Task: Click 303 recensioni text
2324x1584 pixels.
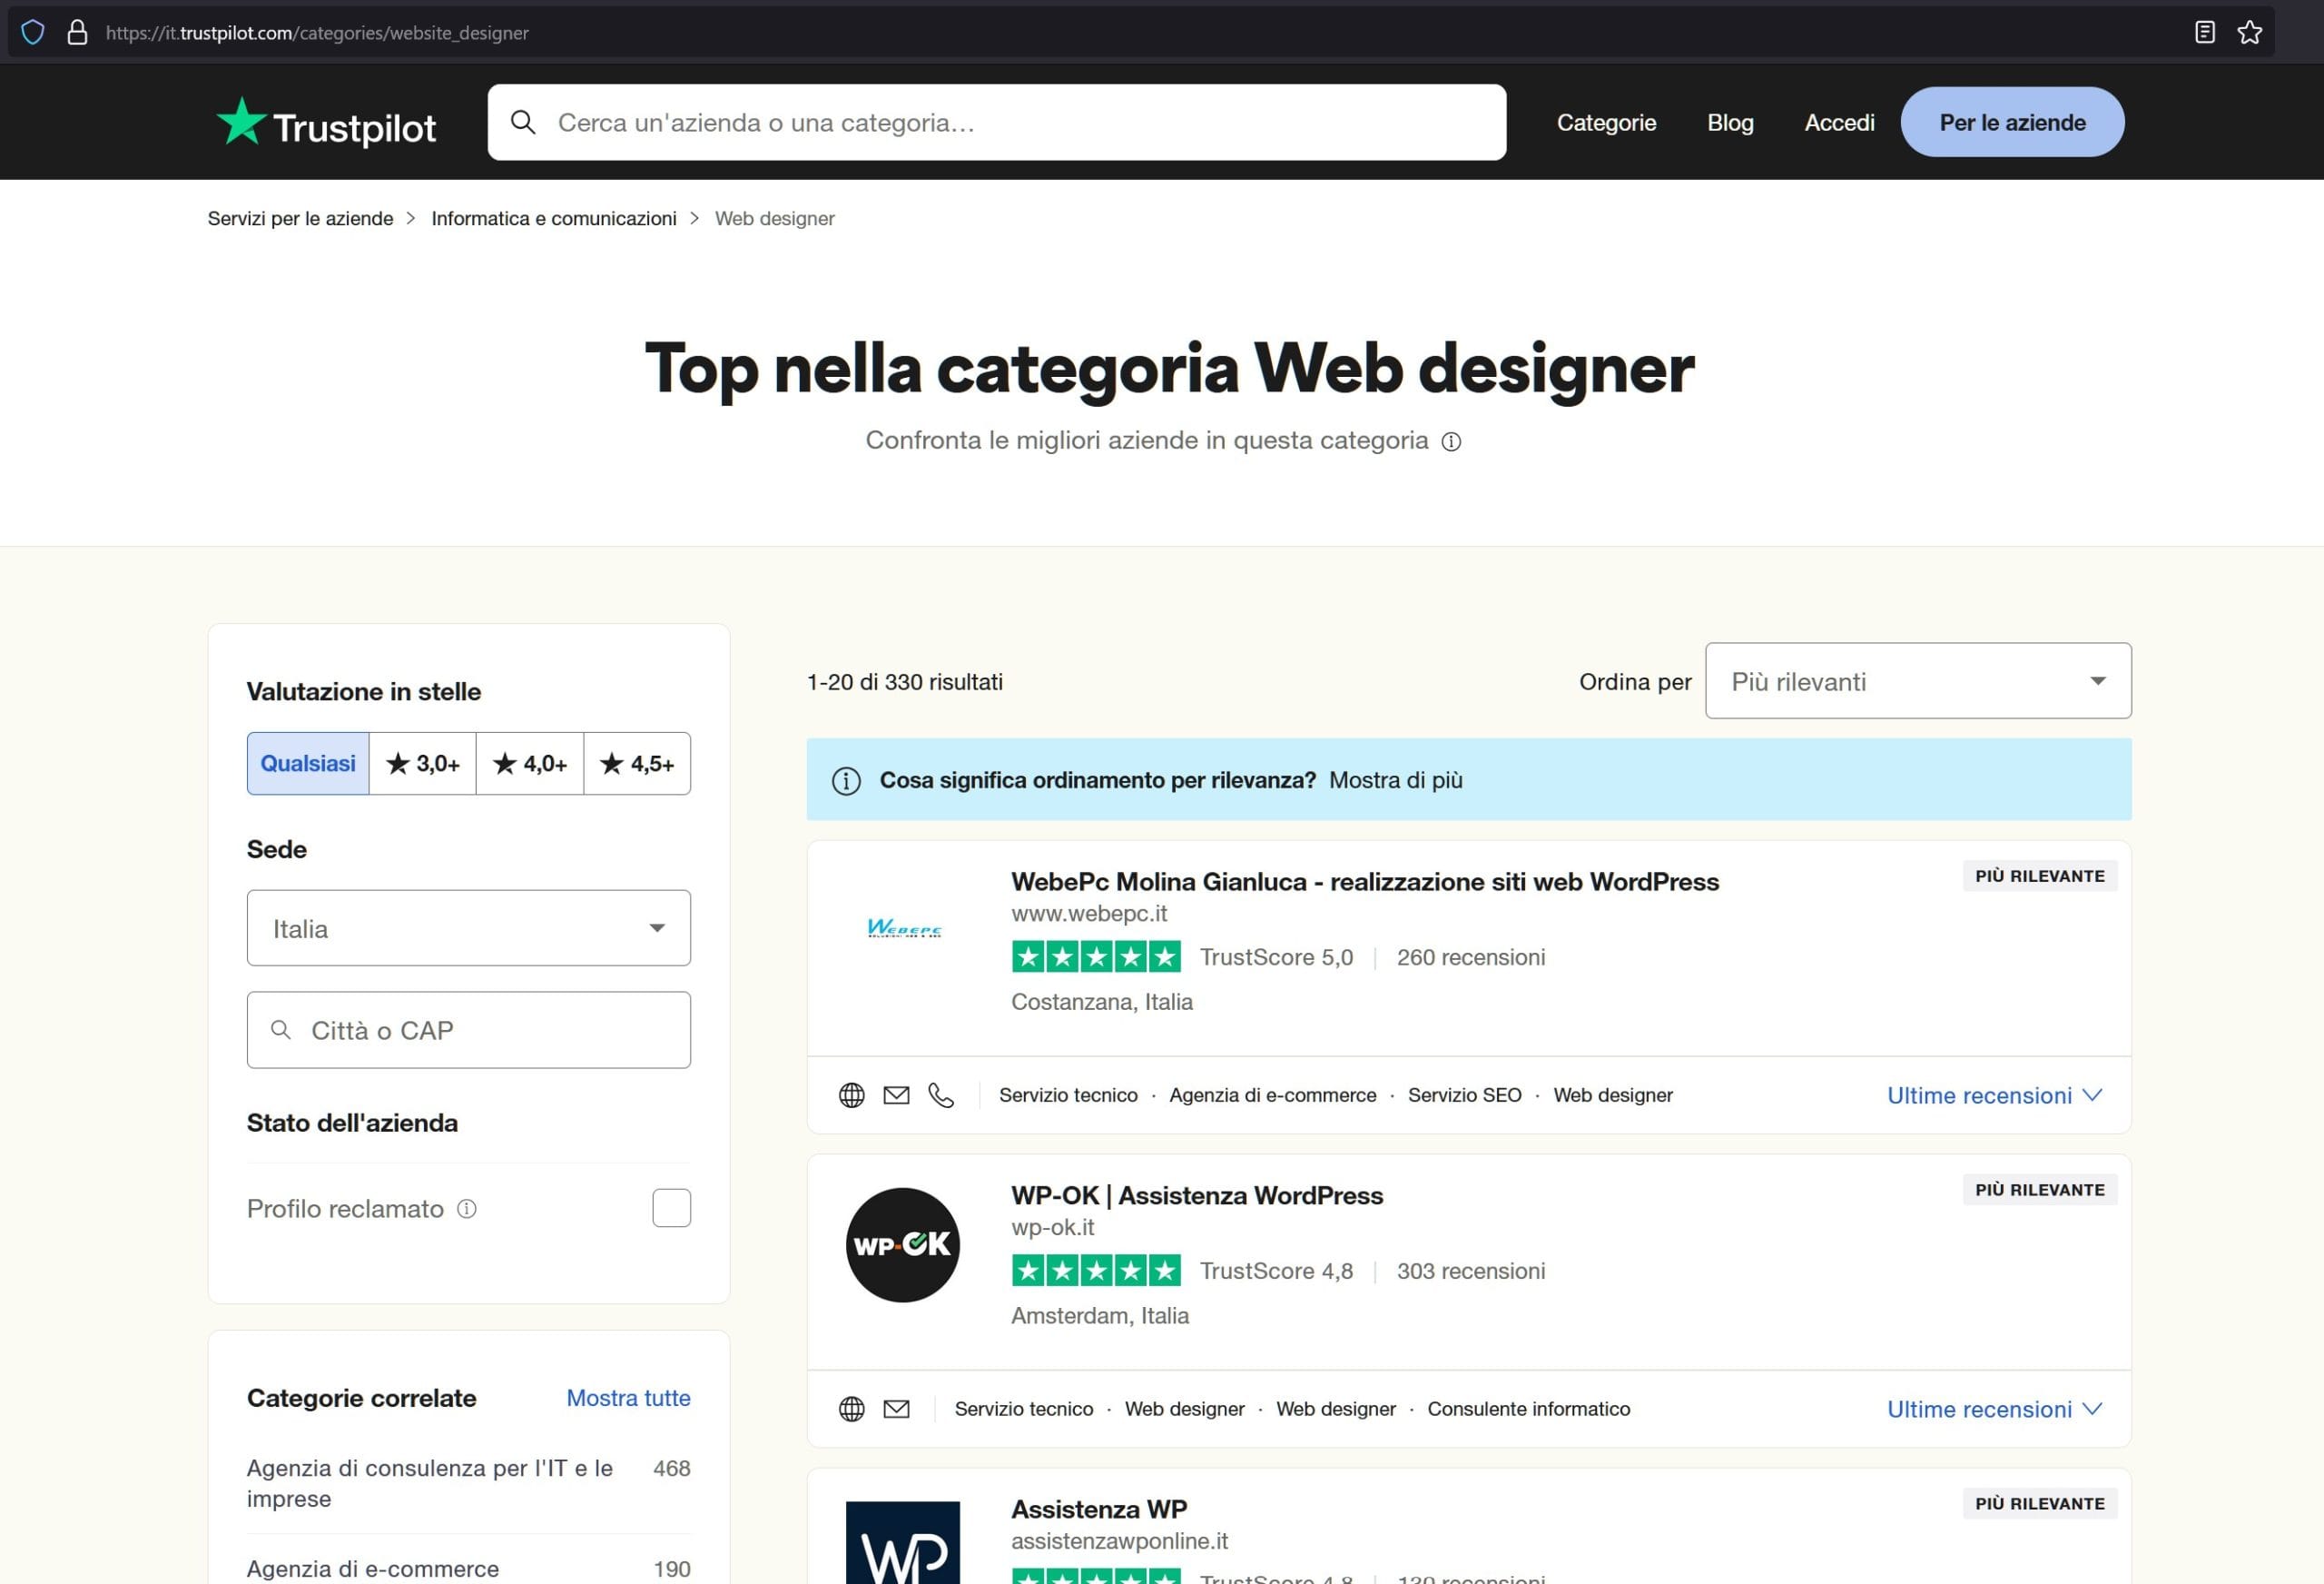Action: 1470,1271
